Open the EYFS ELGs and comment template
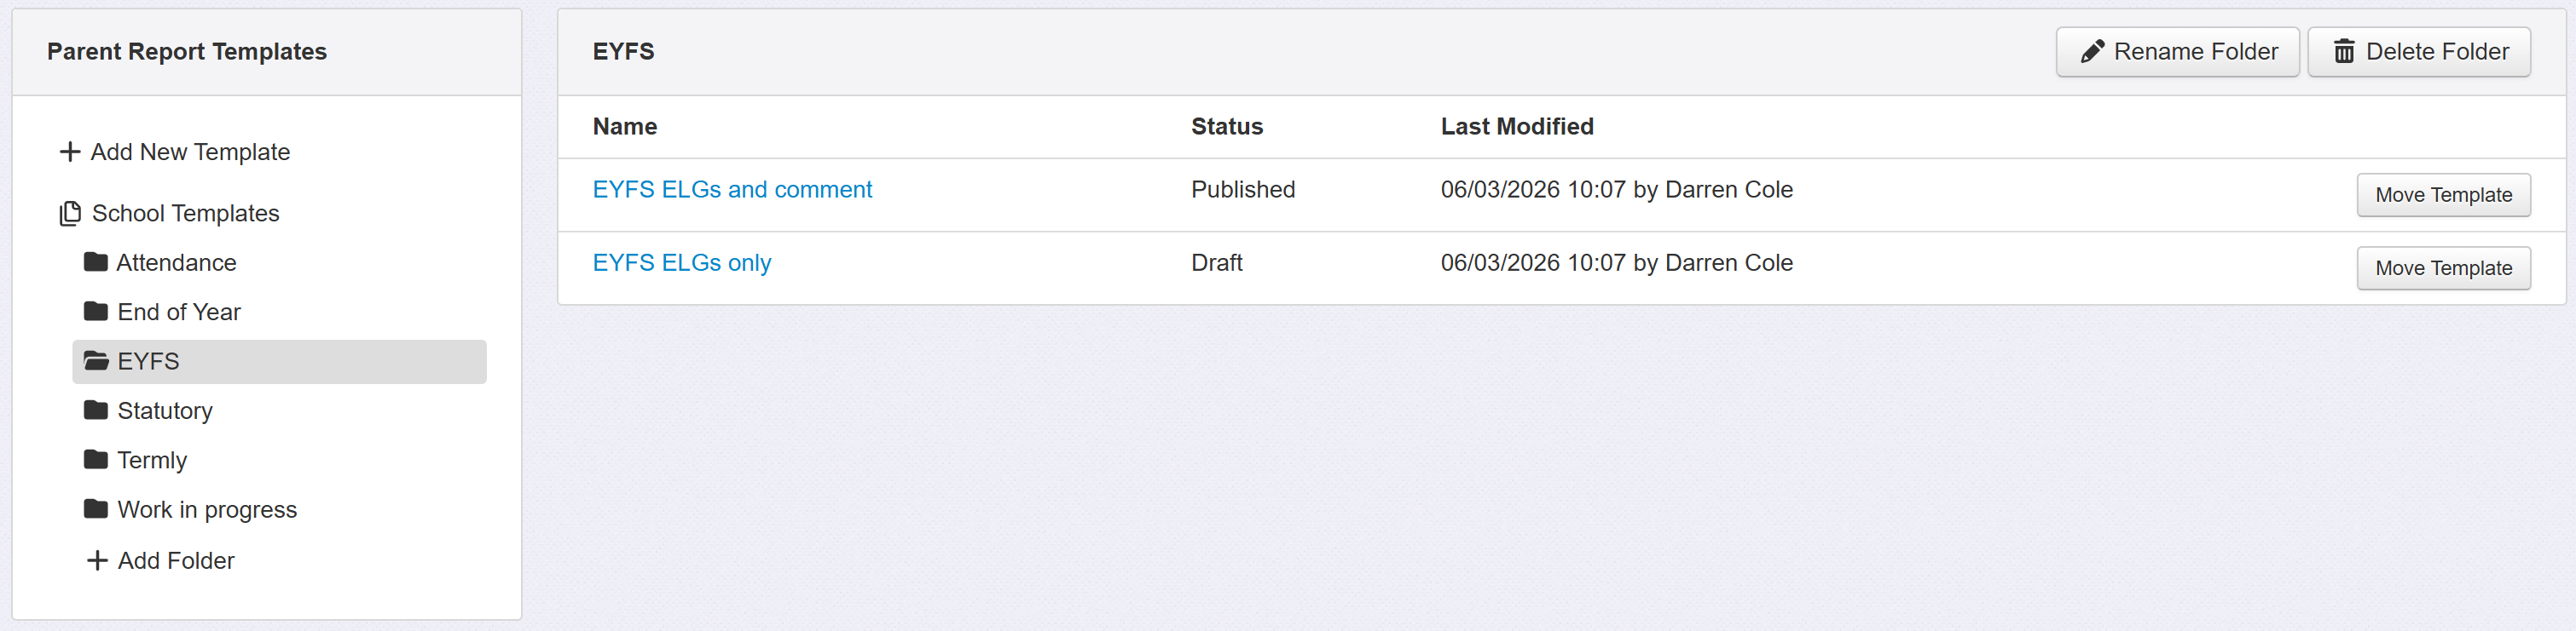The image size is (2576, 631). (x=732, y=190)
